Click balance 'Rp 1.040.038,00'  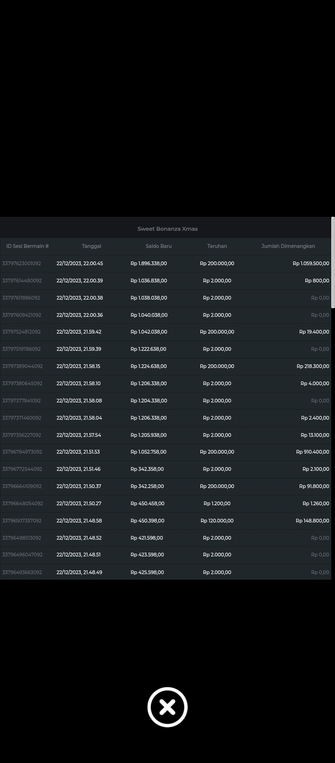149,315
